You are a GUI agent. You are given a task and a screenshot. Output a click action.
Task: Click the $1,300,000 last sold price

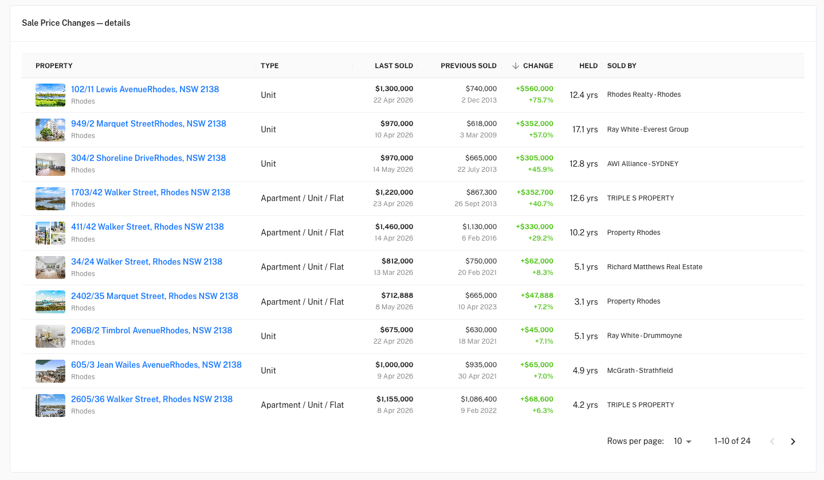click(x=394, y=89)
